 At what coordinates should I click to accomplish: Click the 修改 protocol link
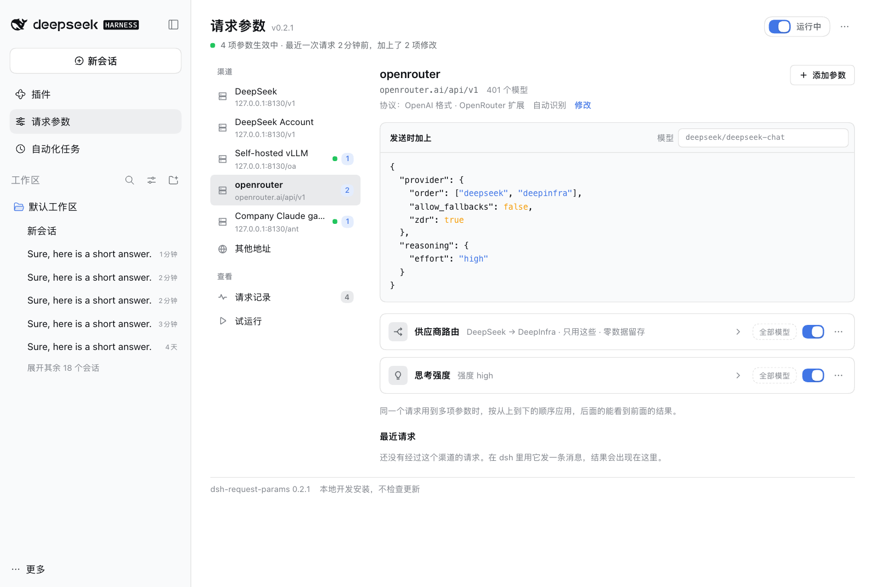click(583, 105)
